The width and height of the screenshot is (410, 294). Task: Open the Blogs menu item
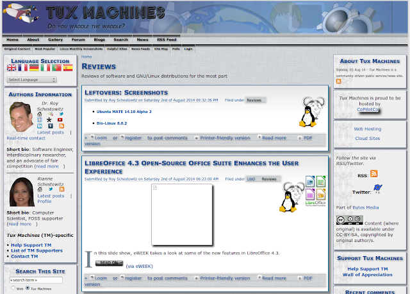[x=99, y=40]
